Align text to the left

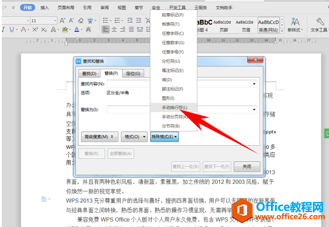tap(105, 29)
